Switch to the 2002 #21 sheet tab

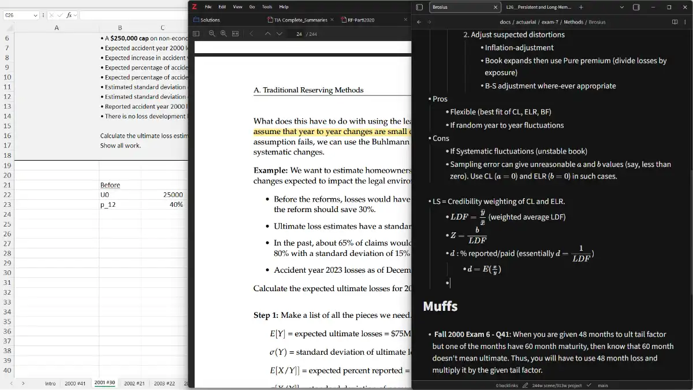(x=134, y=383)
